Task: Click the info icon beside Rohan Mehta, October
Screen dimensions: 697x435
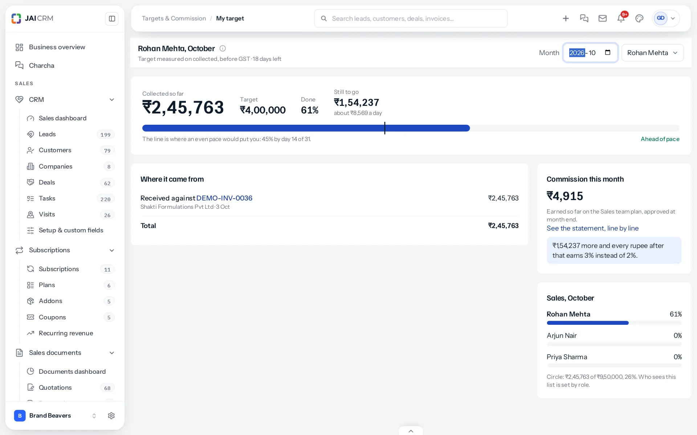Action: [223, 49]
